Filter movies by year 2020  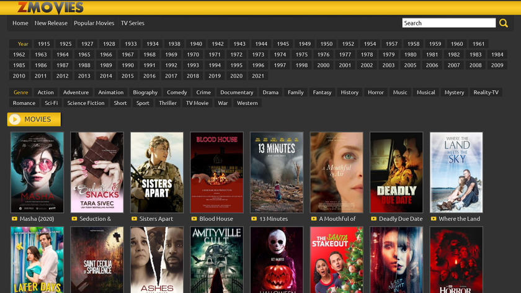[x=236, y=76]
